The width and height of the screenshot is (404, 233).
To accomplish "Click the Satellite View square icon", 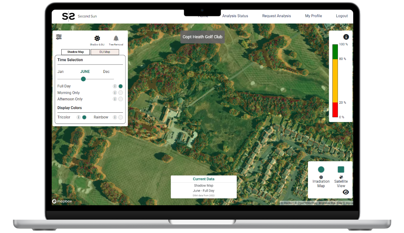I will [341, 169].
